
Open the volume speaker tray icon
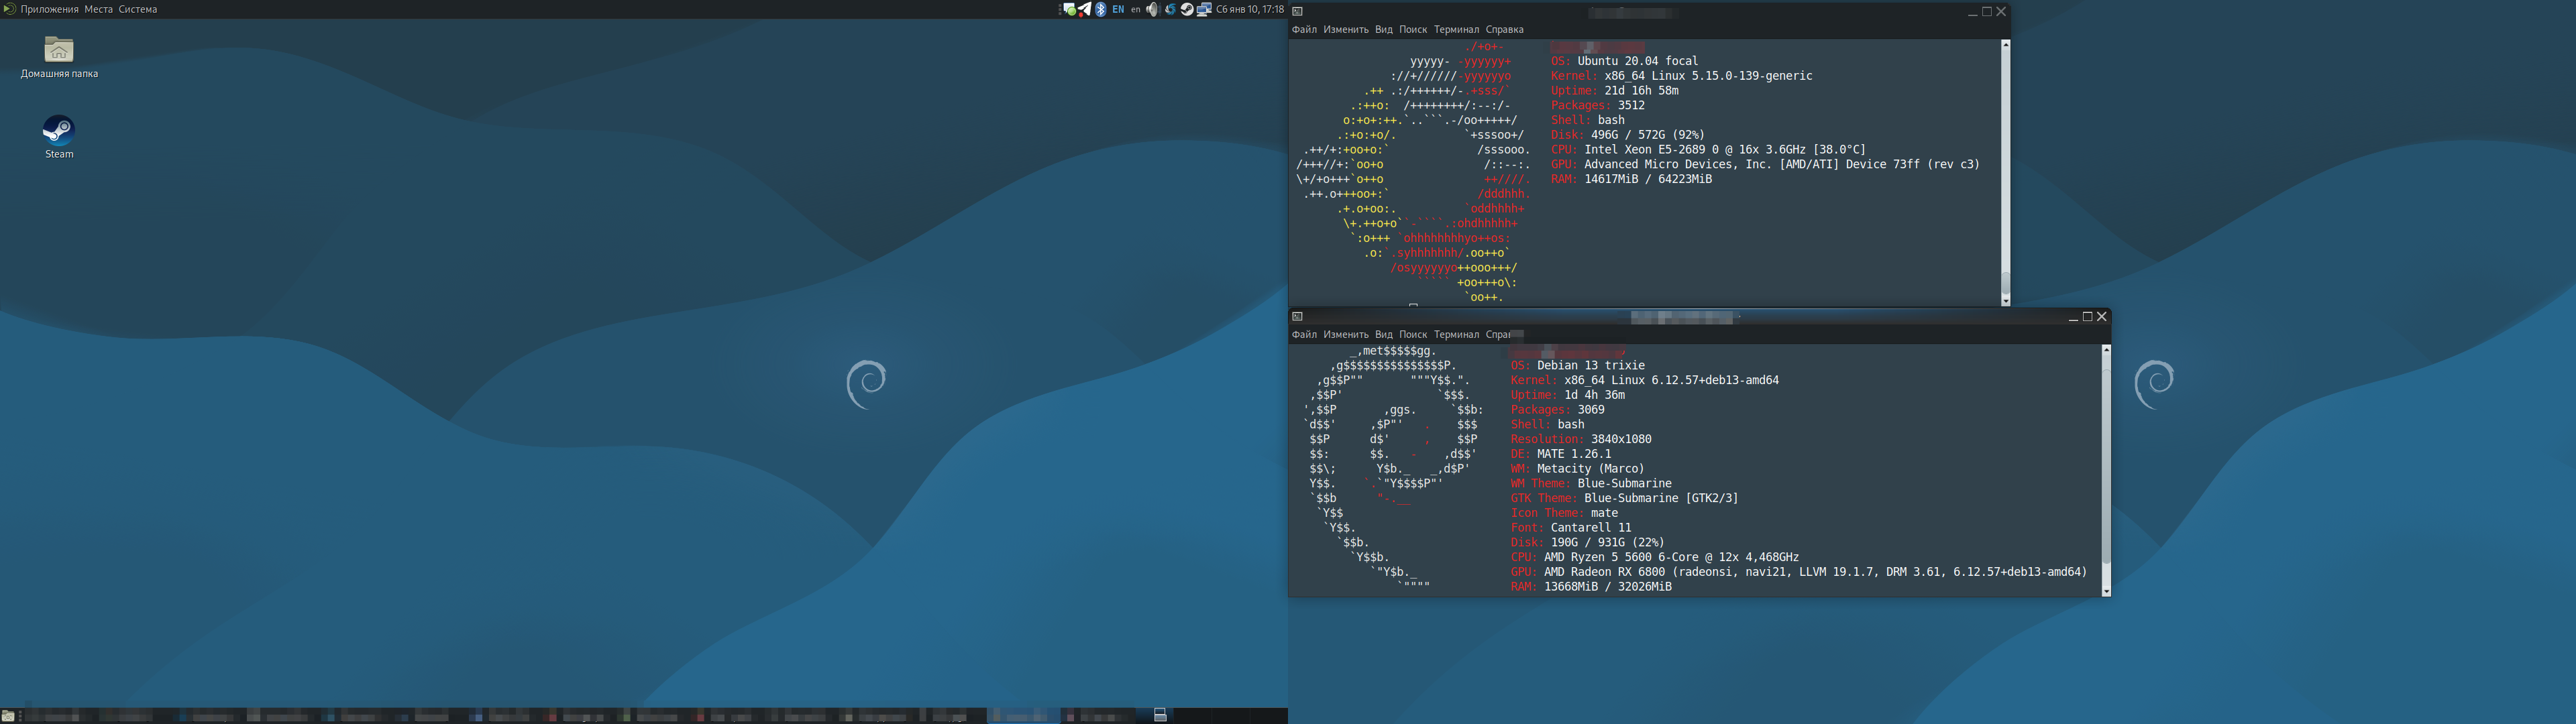point(1153,9)
